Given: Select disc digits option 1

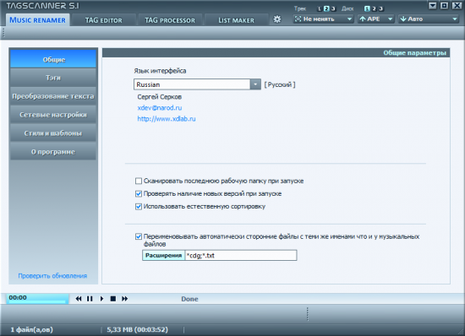Looking at the screenshot, I should coord(367,8).
